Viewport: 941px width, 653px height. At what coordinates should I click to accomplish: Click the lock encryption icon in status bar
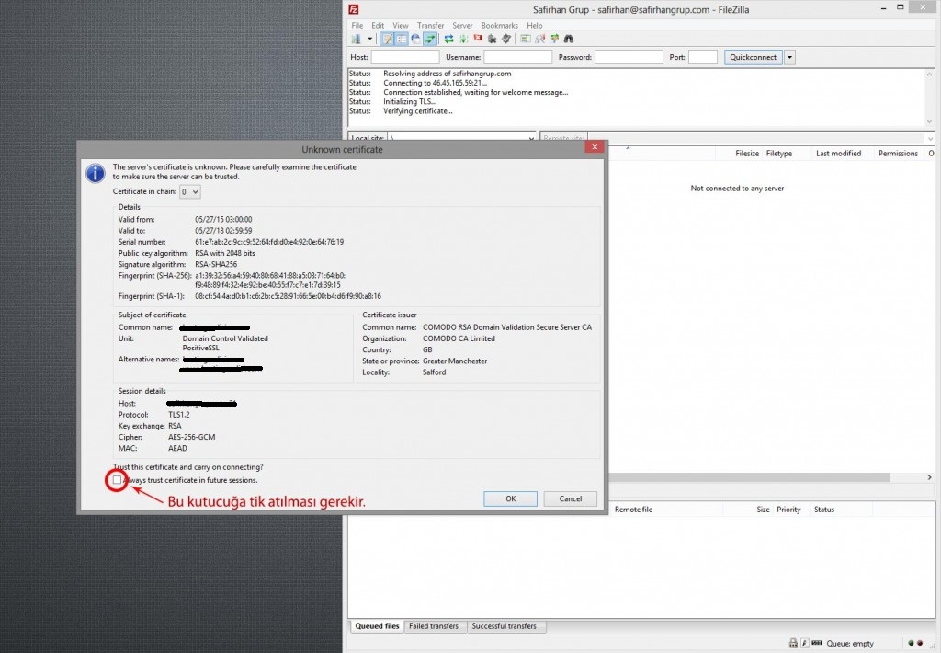coord(793,643)
